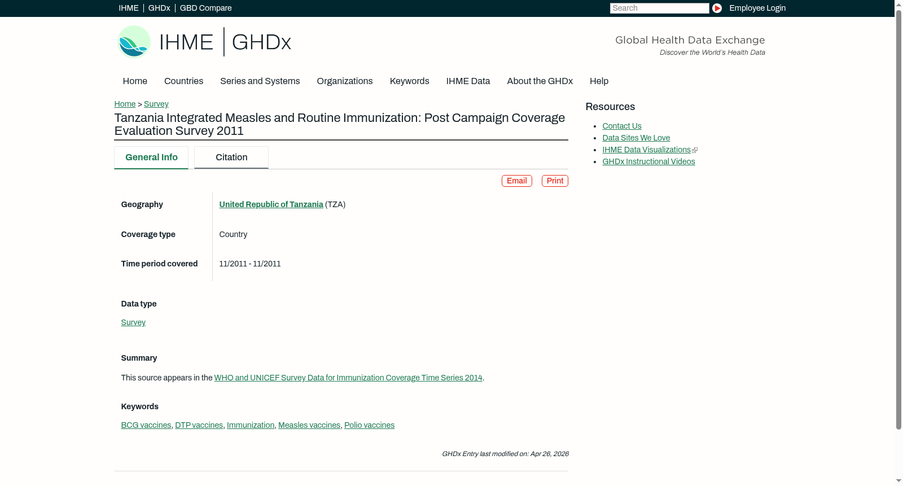Open Contact Us in Resources
Viewport: 903px width, 486px height.
click(x=622, y=126)
